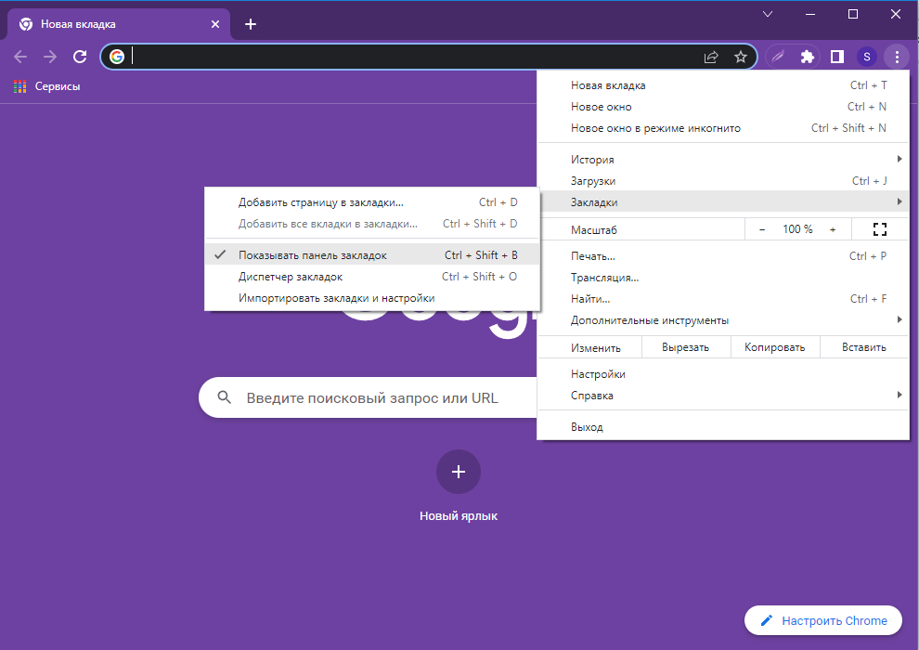Image resolution: width=919 pixels, height=650 pixels.
Task: Open the Extensions puzzle piece icon
Action: tap(808, 57)
